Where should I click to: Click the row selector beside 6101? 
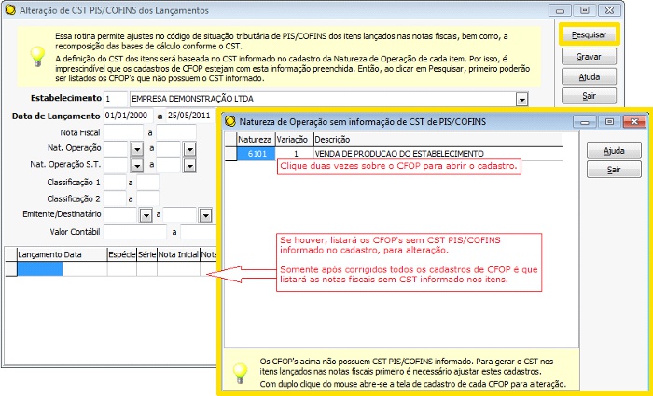(230, 154)
